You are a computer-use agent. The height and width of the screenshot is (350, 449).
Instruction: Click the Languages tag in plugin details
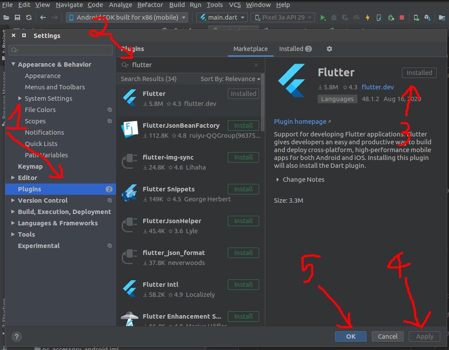click(x=337, y=99)
